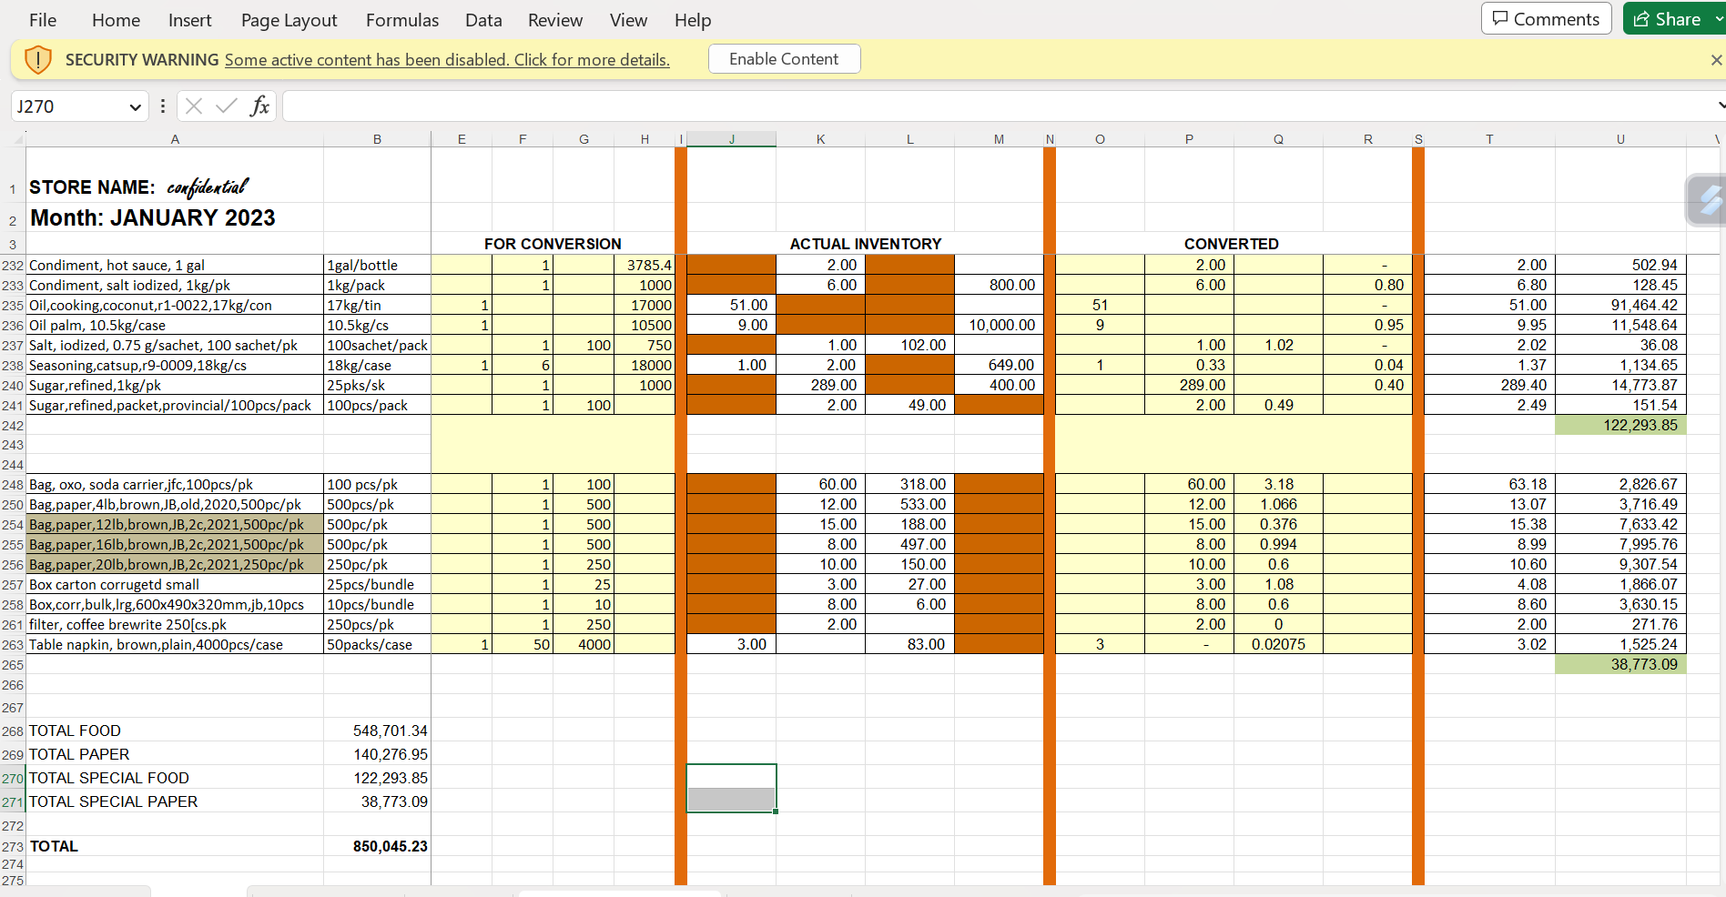This screenshot has height=897, width=1726.
Task: Select the "91,464.42" amount cell
Action: pos(1620,305)
